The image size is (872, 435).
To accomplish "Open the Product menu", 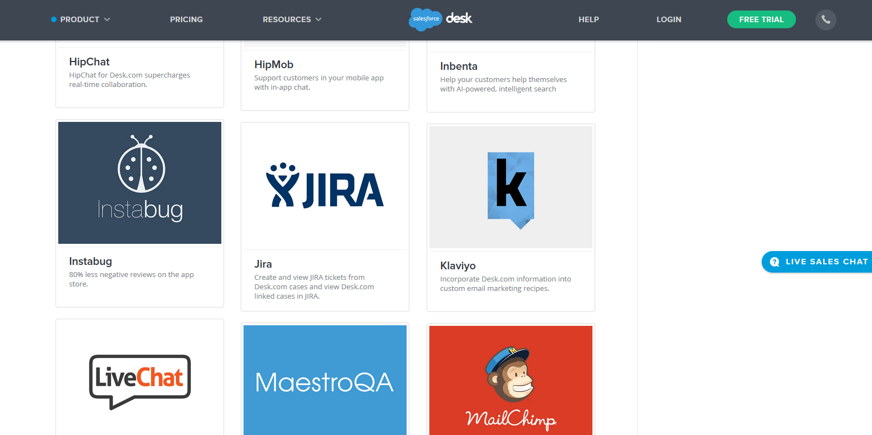I will click(80, 19).
